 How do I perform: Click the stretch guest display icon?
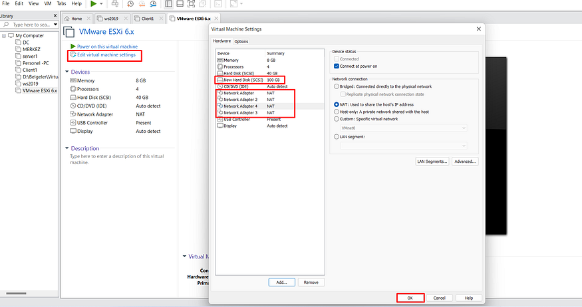pyautogui.click(x=233, y=4)
